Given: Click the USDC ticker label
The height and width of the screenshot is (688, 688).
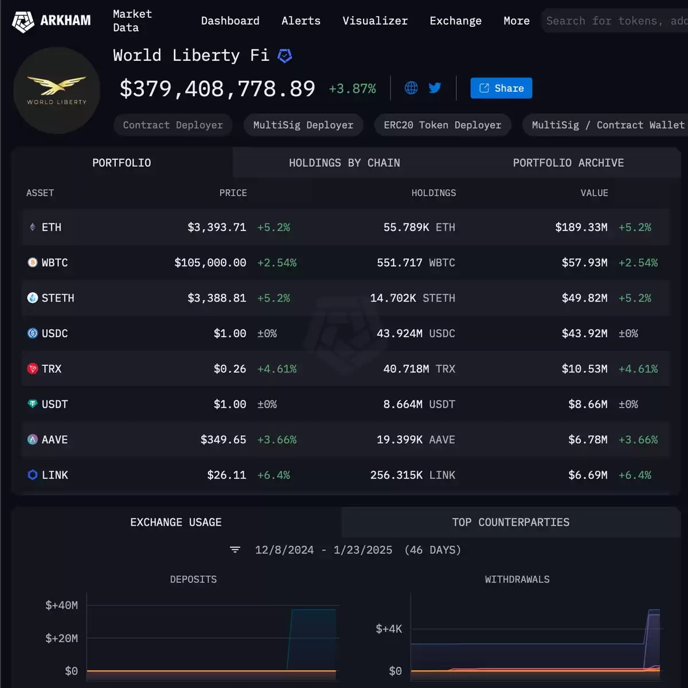Looking at the screenshot, I should click(54, 333).
